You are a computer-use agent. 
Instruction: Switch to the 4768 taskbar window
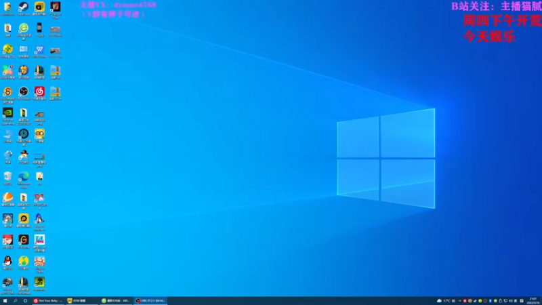coord(82,300)
